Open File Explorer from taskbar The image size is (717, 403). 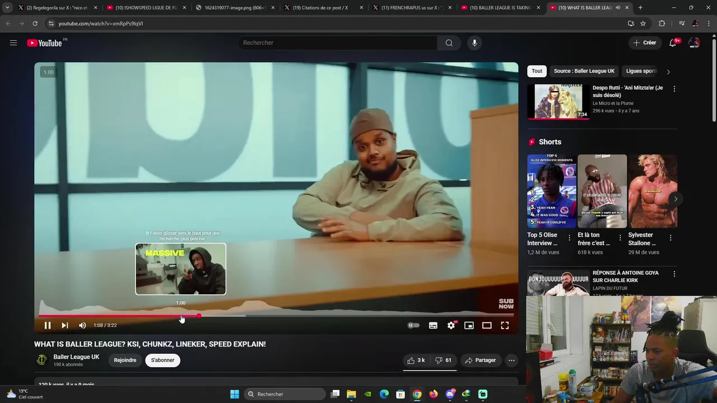351,394
